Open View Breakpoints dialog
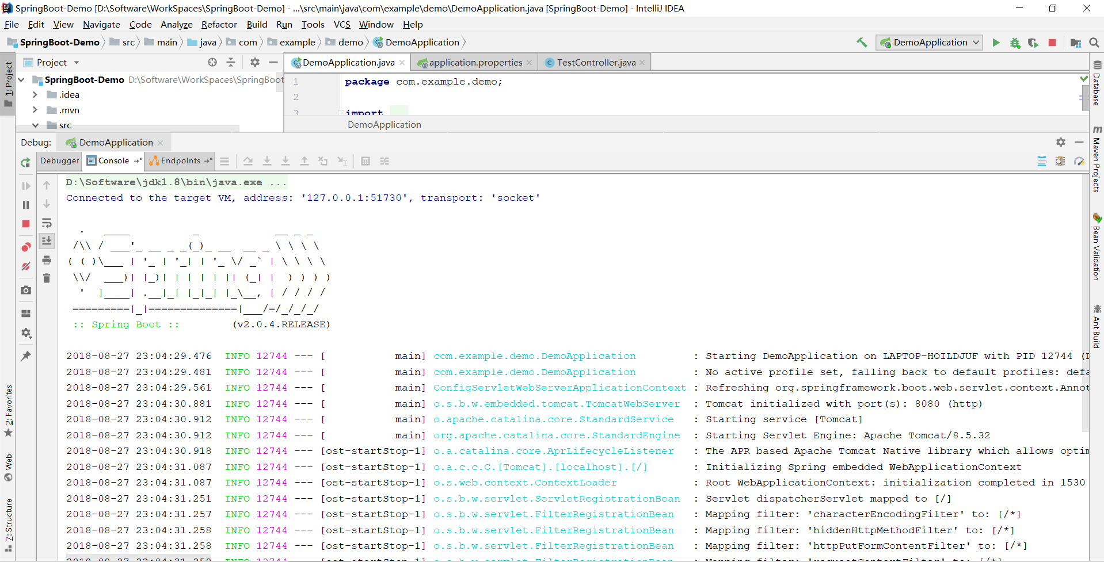This screenshot has height=562, width=1104. [x=26, y=247]
